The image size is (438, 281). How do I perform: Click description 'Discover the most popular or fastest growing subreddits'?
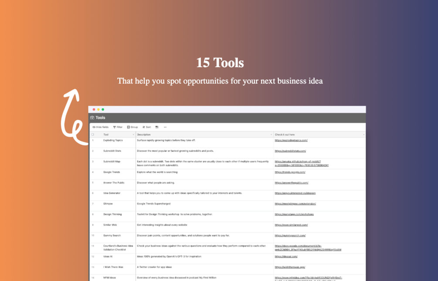175,151
